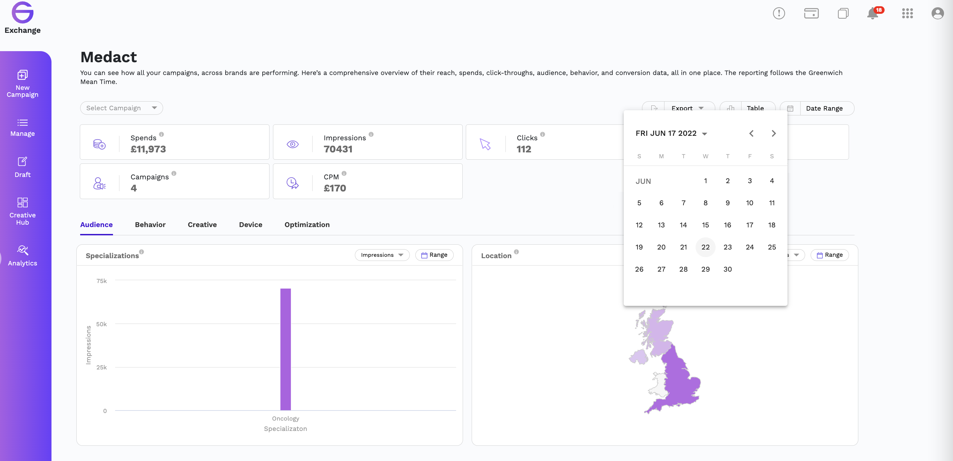The image size is (953, 461).
Task: Switch to the Behavior tab
Action: click(x=150, y=225)
